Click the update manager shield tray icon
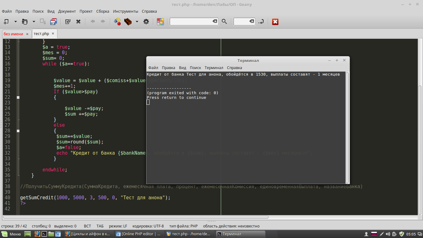Screen dimensions: 423x238 [x=402, y=234]
